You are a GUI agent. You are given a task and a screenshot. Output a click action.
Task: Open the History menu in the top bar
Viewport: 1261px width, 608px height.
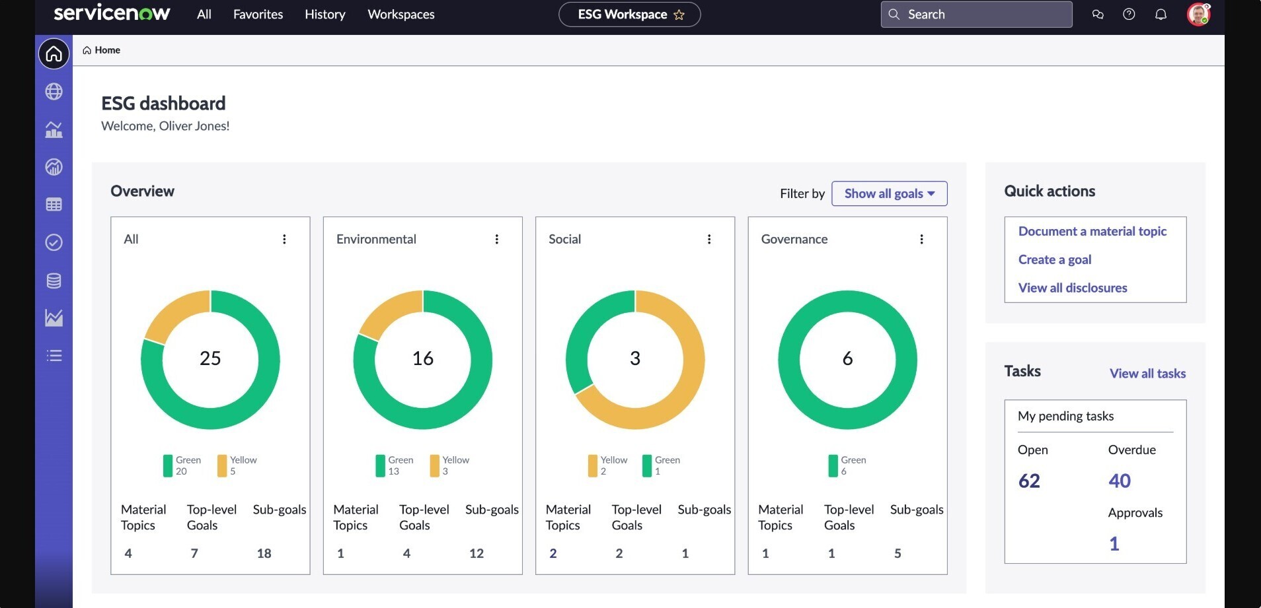point(325,14)
